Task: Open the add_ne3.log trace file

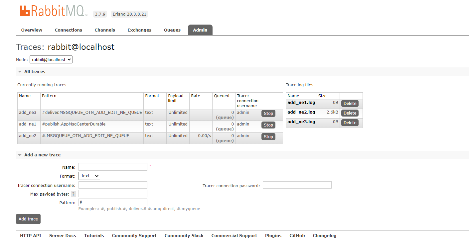Action: click(x=301, y=122)
